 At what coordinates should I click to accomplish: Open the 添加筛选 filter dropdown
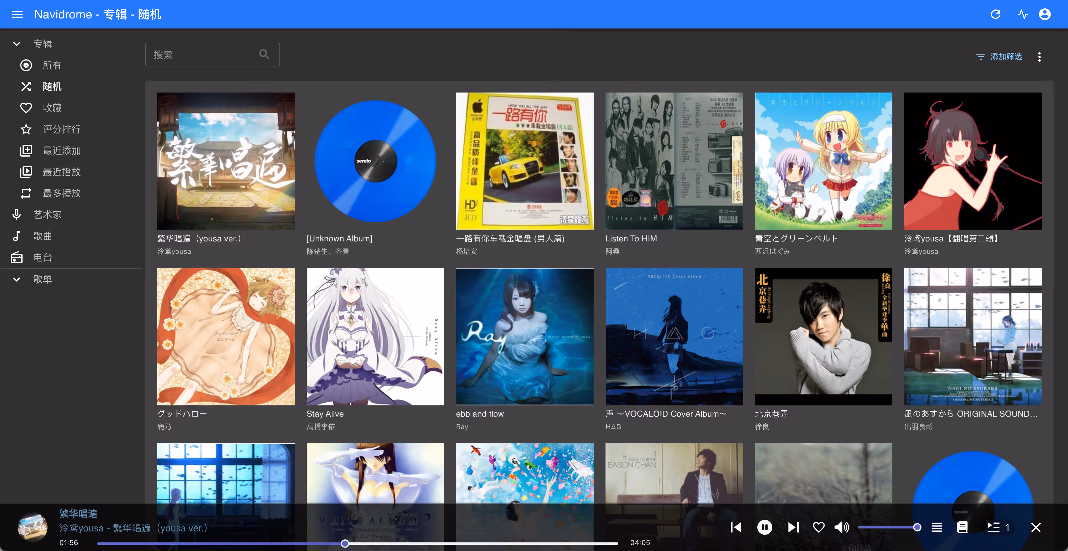[999, 56]
